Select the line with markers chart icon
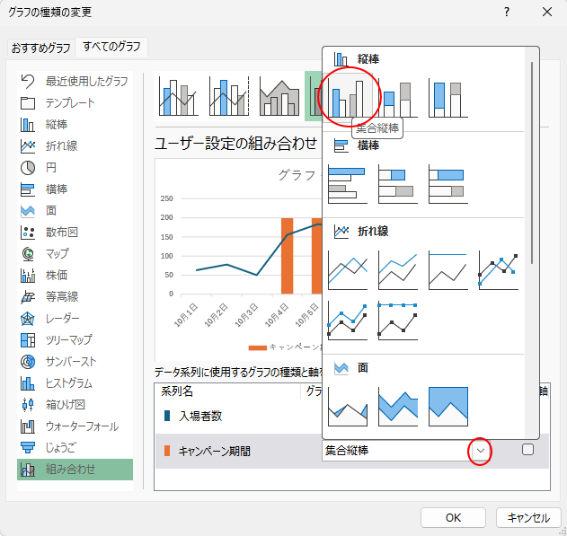Screen dimensions: 567x536 (x=498, y=268)
